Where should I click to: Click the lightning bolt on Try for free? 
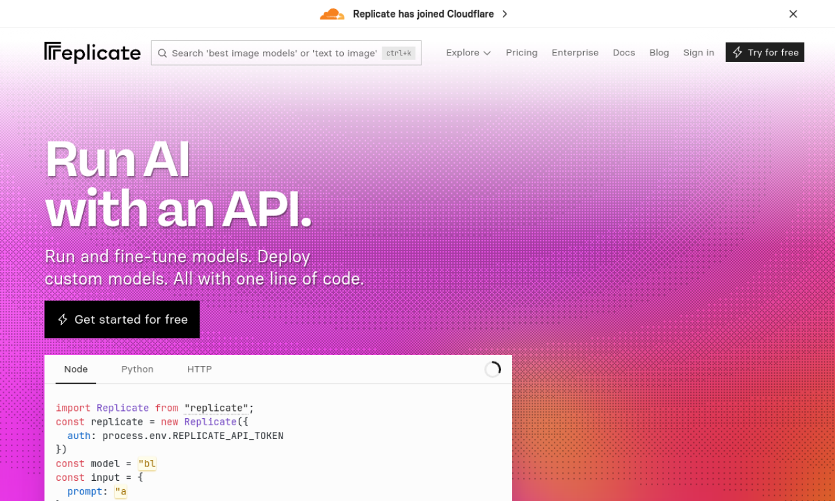coord(738,52)
